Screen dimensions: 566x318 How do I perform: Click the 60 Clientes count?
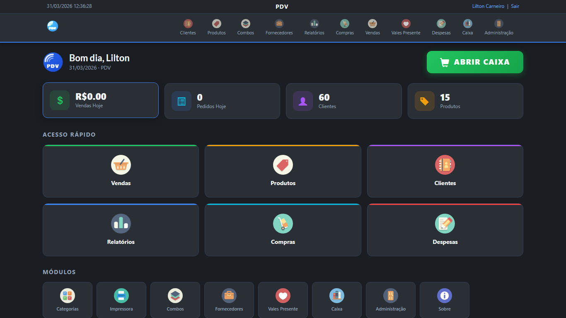click(x=324, y=97)
